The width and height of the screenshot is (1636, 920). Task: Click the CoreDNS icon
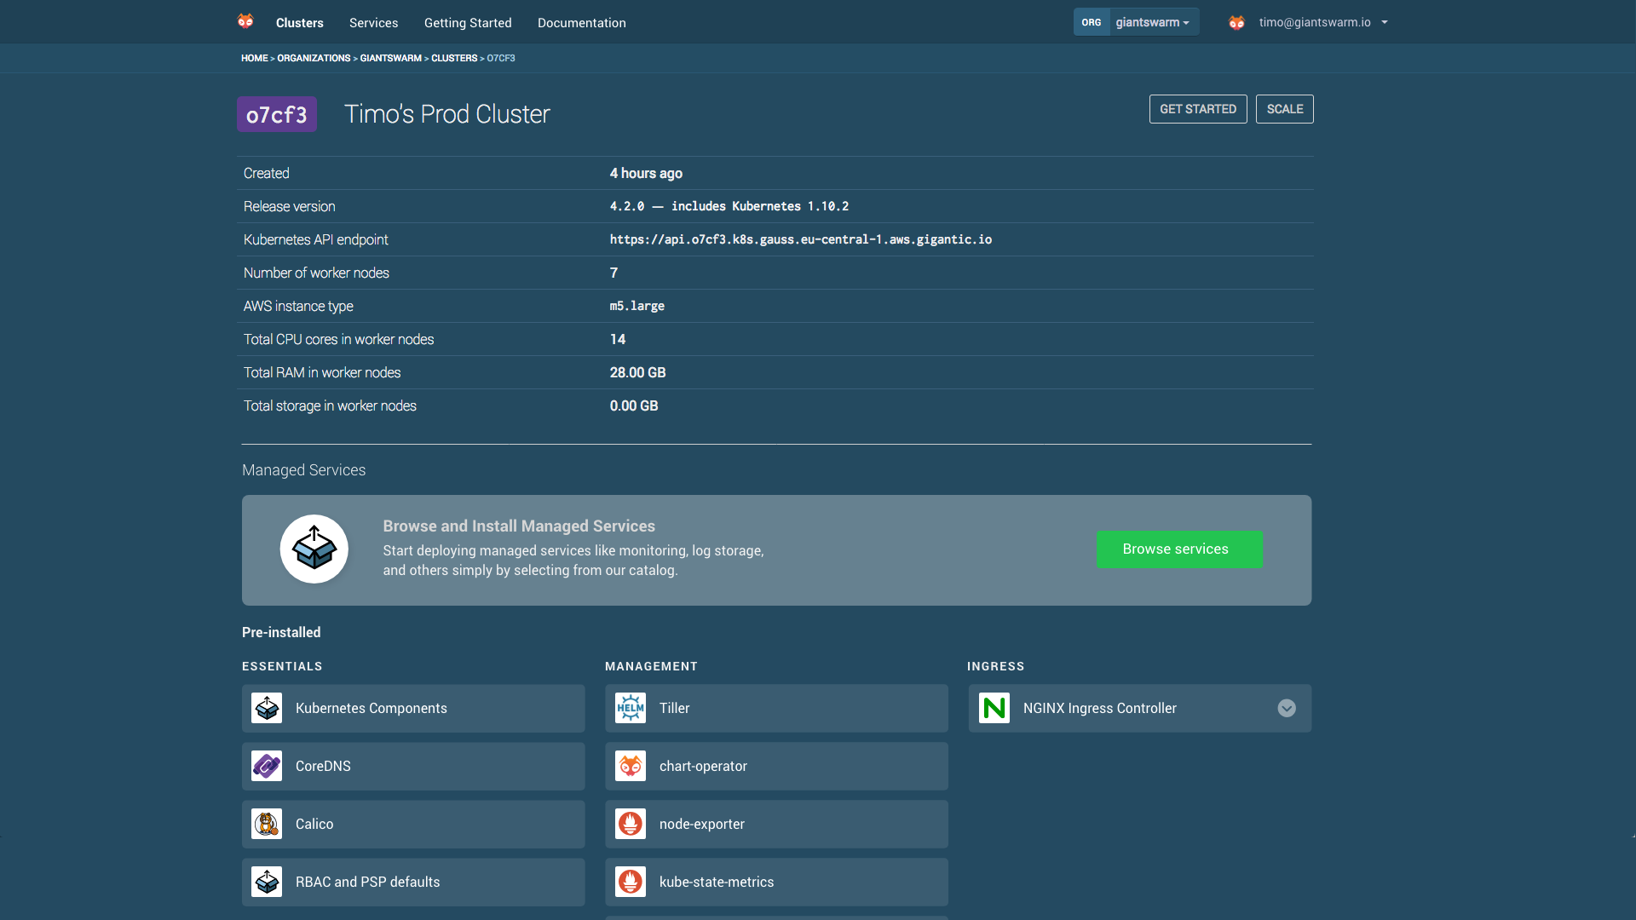click(267, 766)
